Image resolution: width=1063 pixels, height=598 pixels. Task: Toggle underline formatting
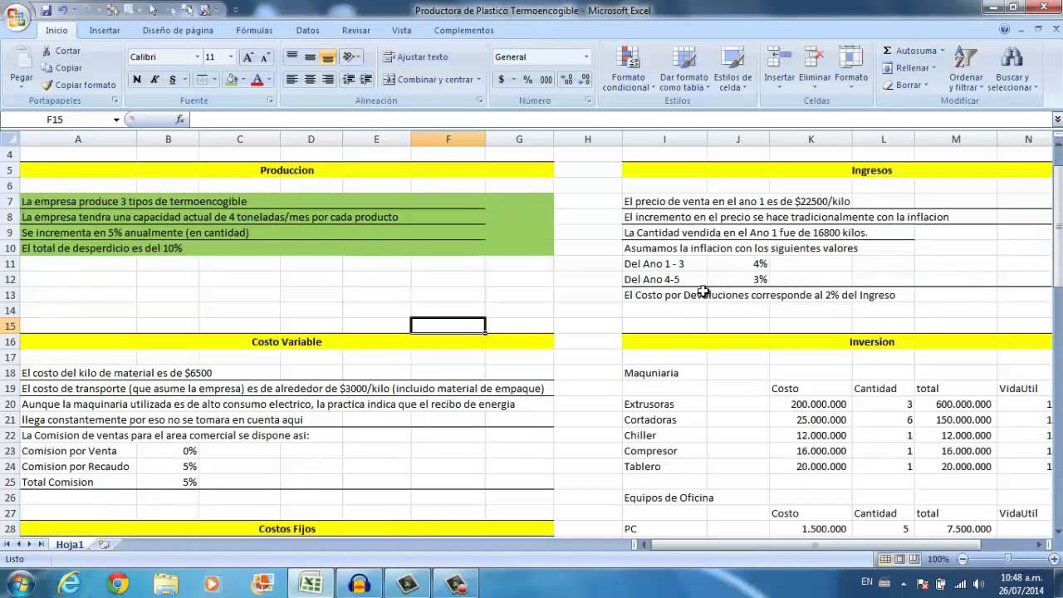[173, 80]
